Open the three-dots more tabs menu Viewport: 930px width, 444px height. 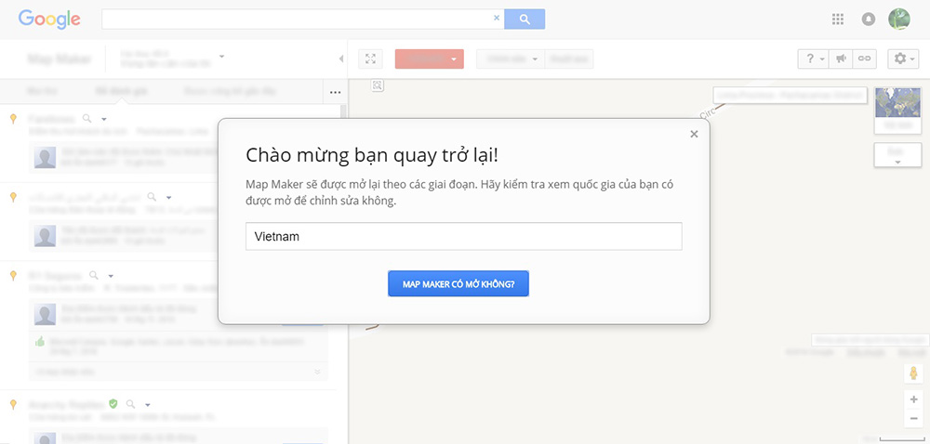pos(335,92)
